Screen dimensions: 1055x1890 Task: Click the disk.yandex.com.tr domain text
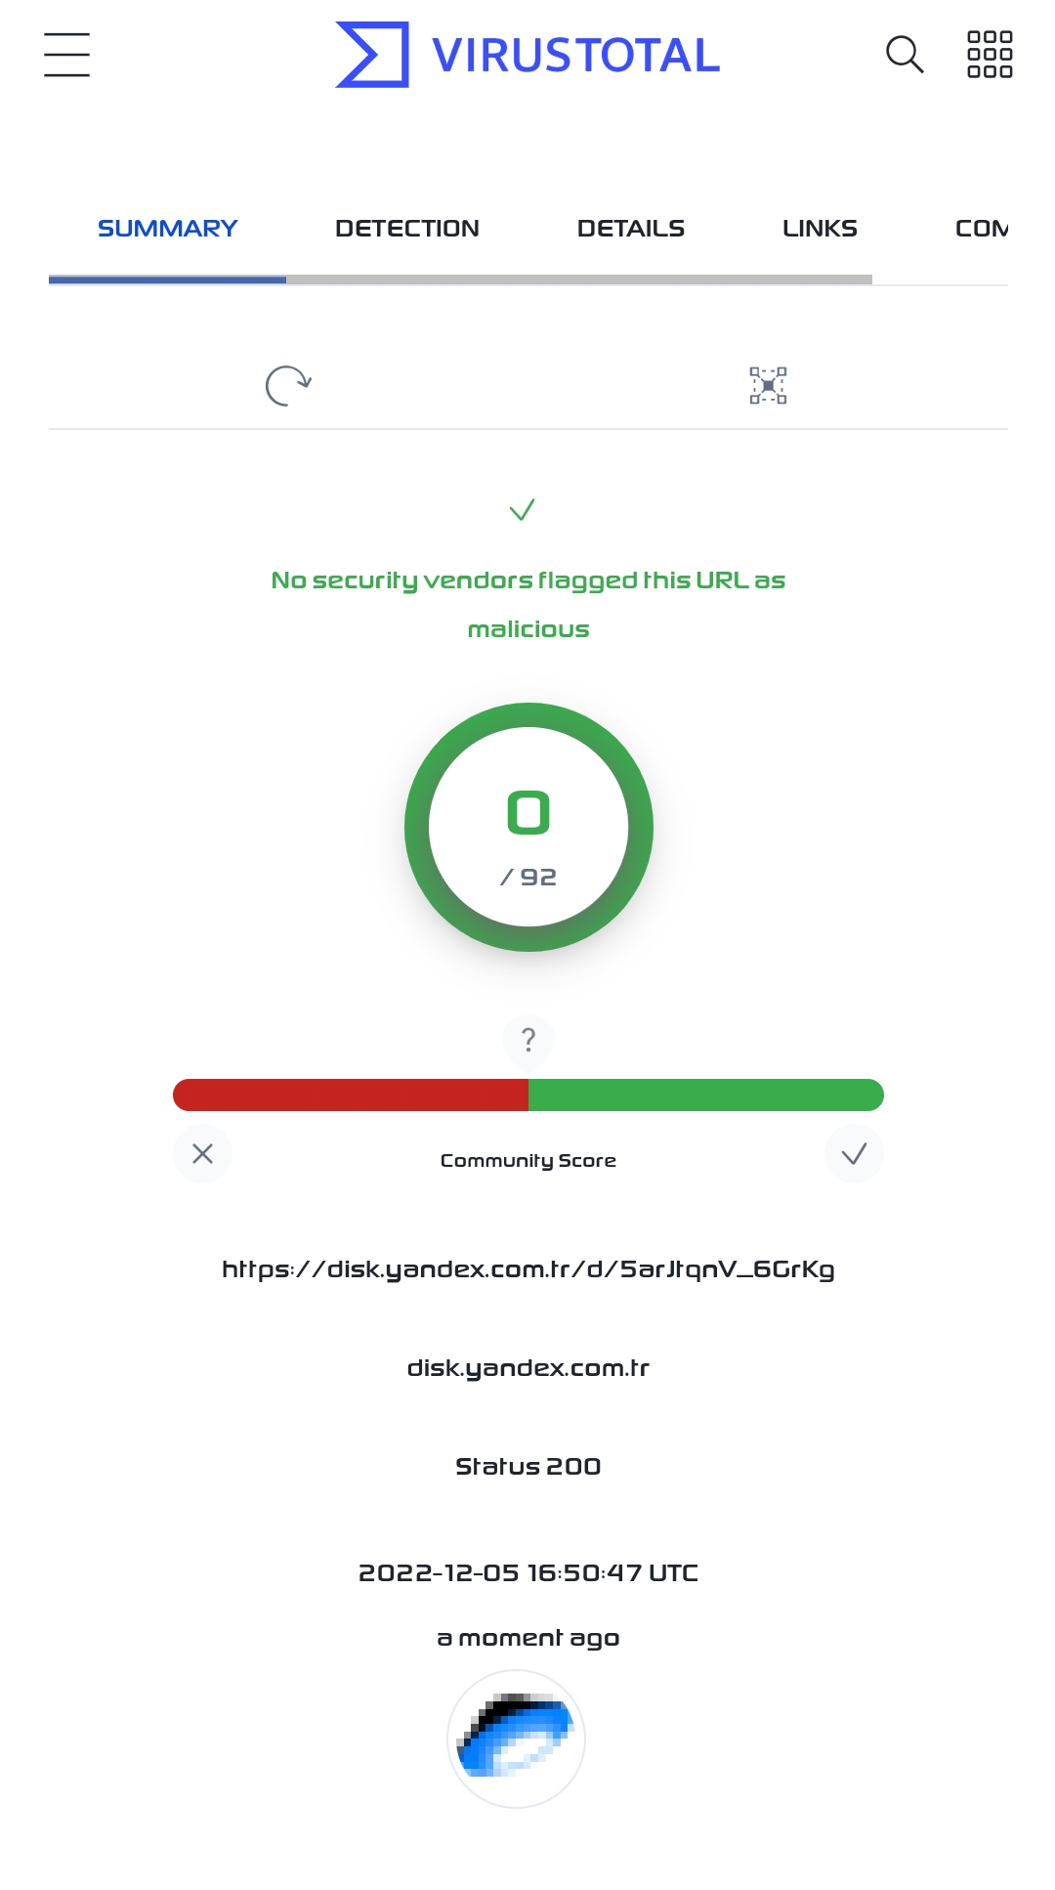(x=528, y=1368)
